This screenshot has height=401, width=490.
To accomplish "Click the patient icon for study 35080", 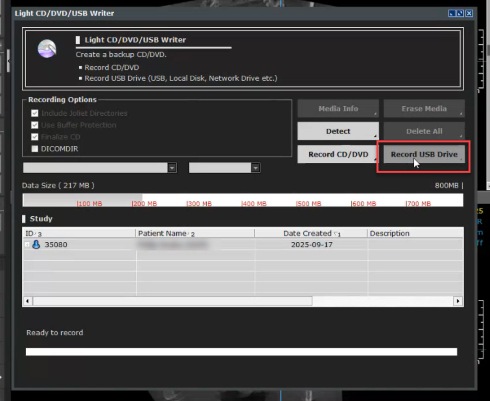I will point(36,244).
